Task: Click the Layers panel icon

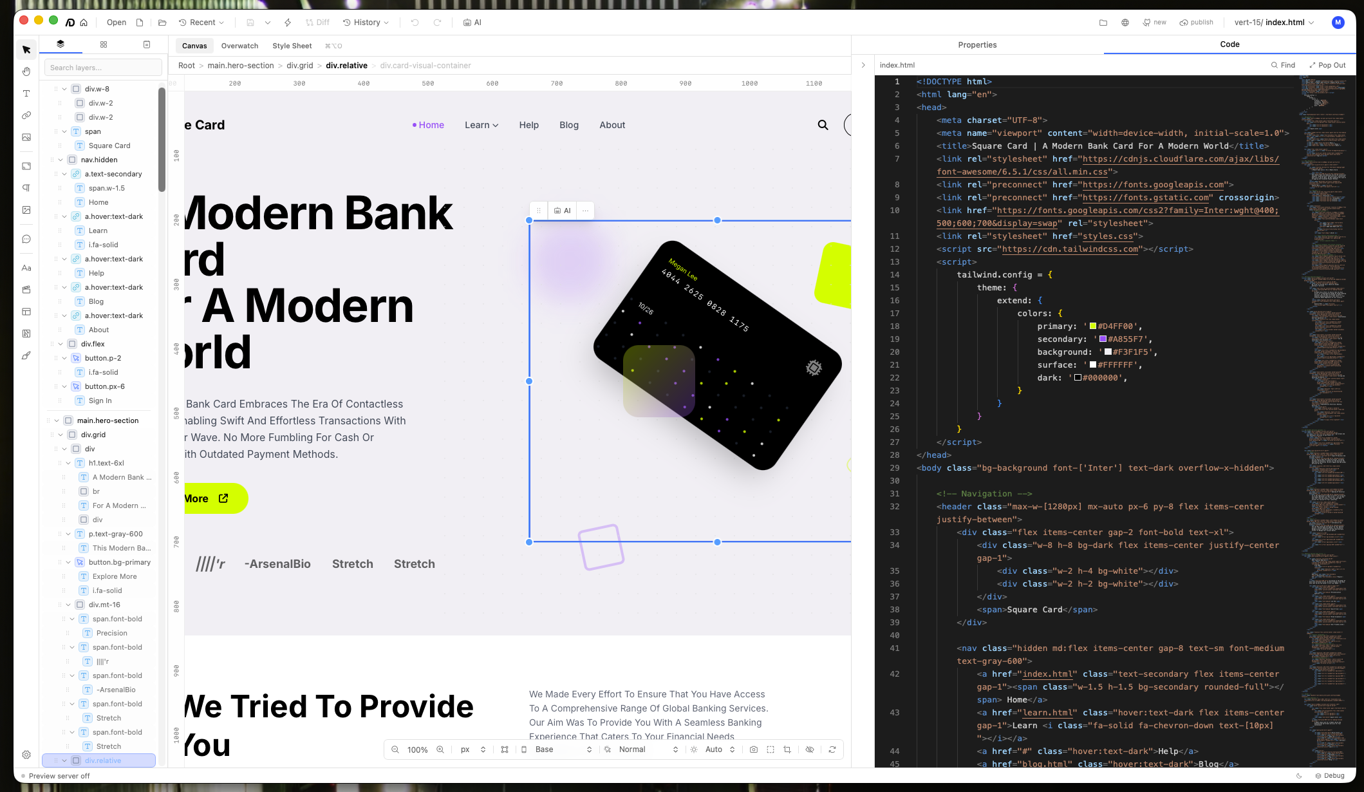Action: point(61,44)
